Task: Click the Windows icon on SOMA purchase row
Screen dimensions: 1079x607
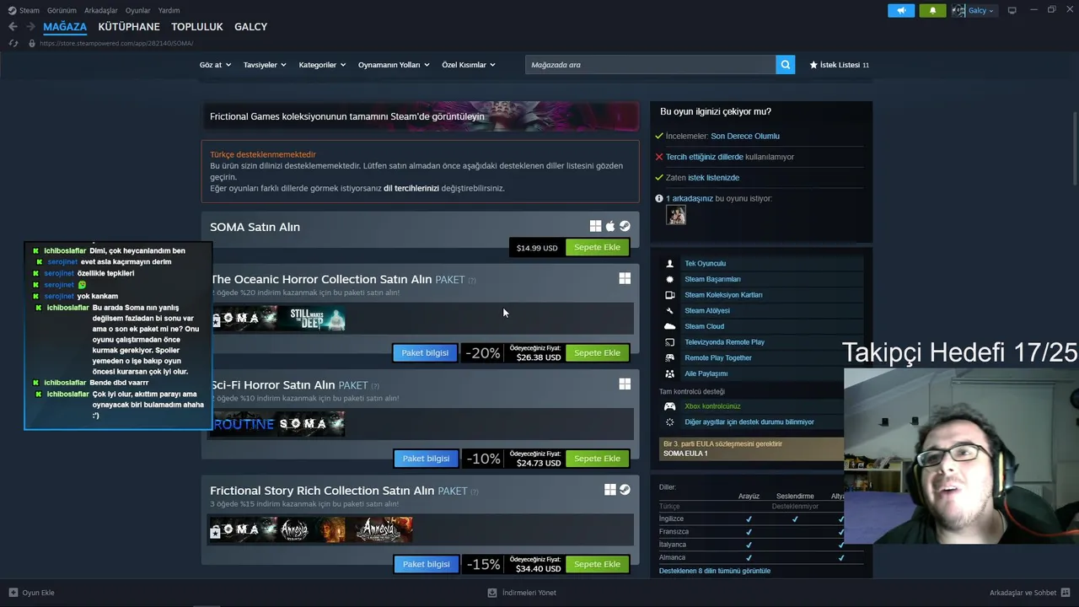Action: (595, 226)
